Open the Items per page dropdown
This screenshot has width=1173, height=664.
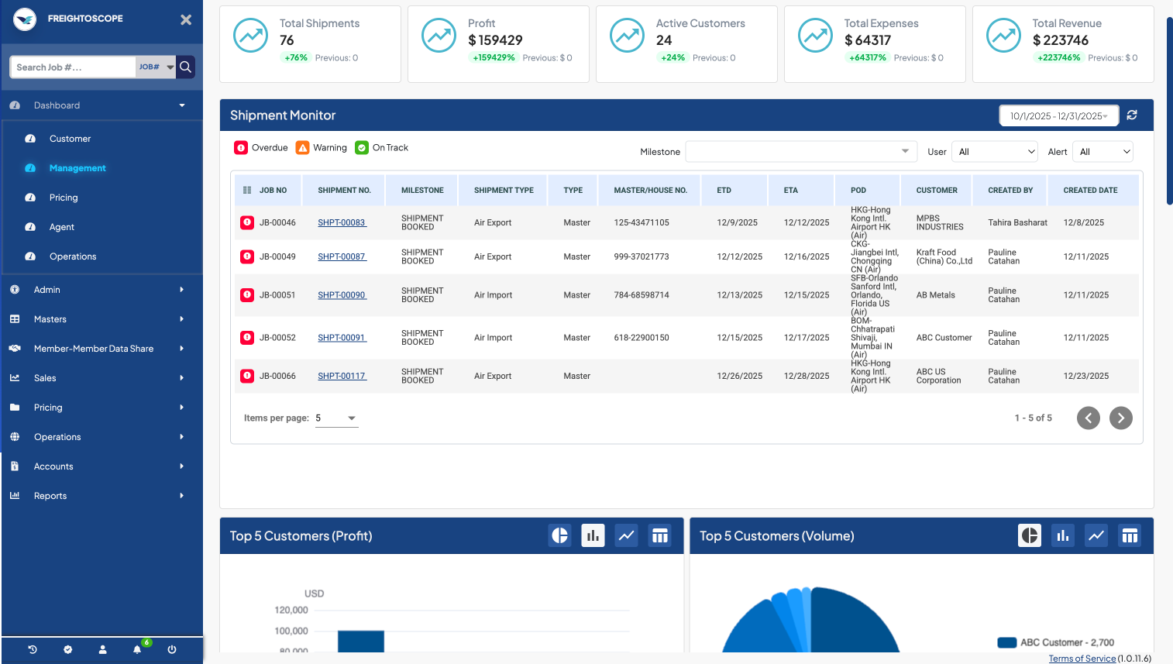(x=336, y=418)
